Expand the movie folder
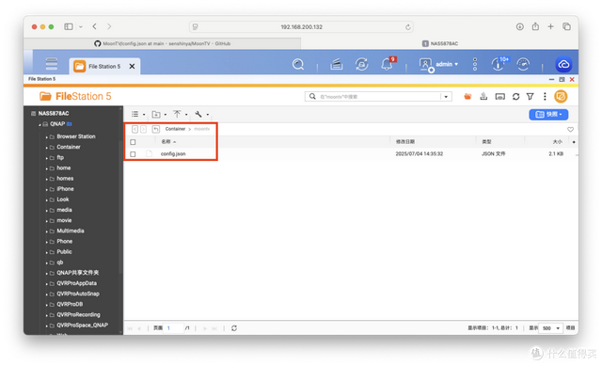The width and height of the screenshot is (602, 366). [x=47, y=221]
